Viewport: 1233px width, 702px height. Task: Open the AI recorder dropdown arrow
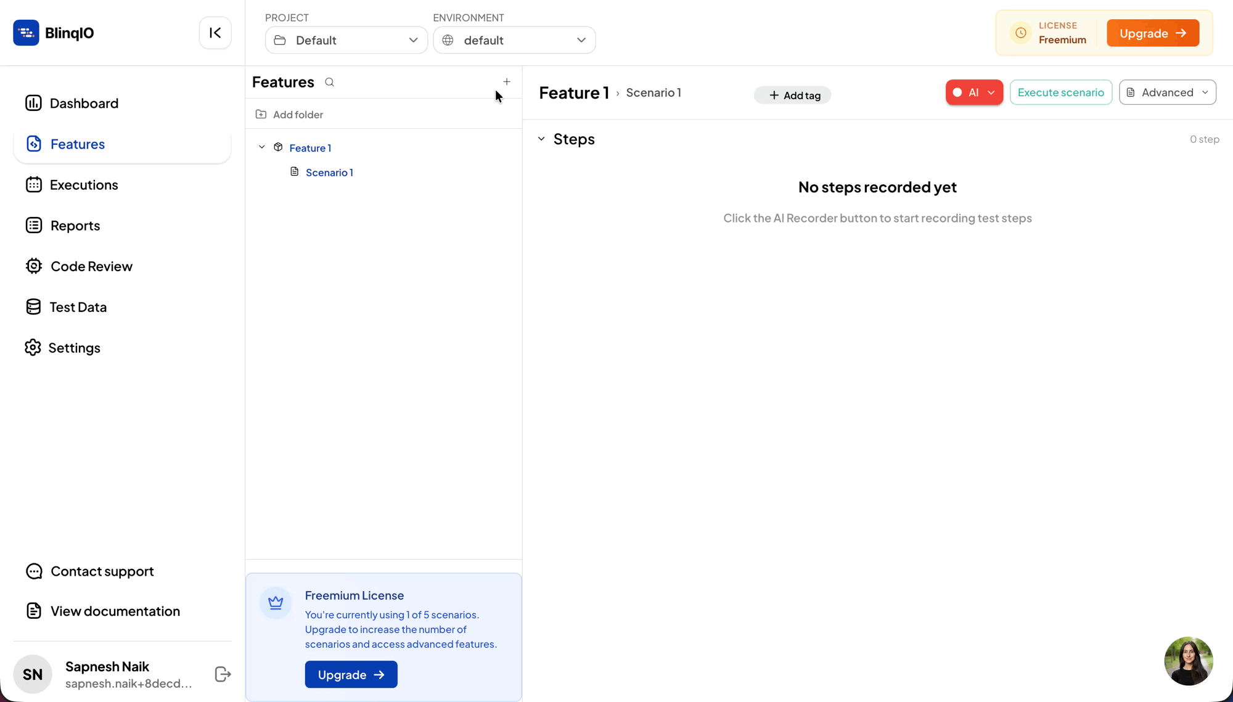click(x=991, y=92)
